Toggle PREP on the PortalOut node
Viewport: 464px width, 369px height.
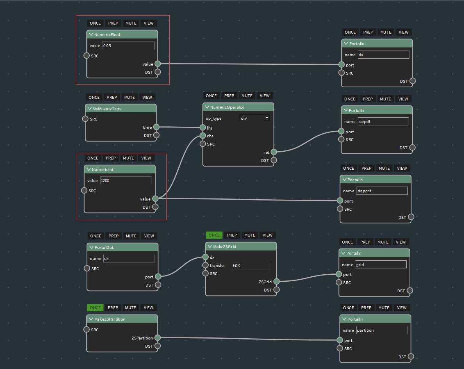click(x=114, y=236)
